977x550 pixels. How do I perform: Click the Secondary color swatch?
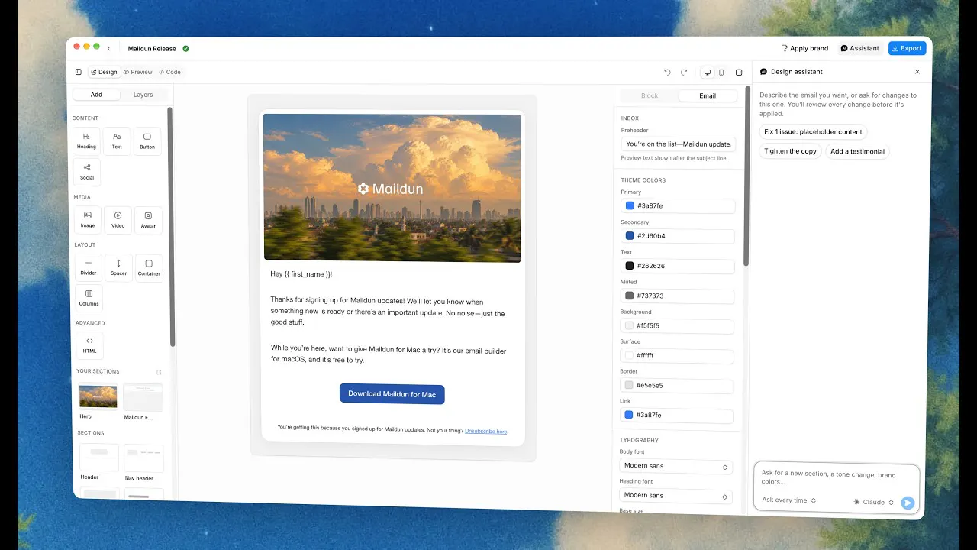click(x=630, y=236)
